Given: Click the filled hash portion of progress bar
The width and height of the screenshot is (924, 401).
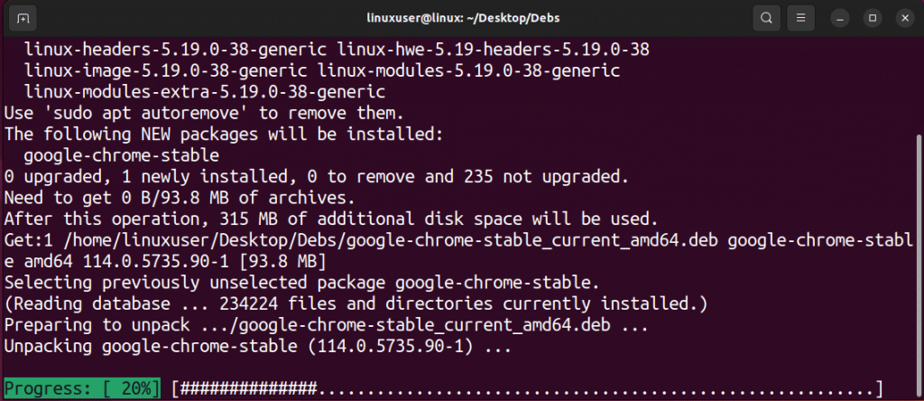Looking at the screenshot, I should tap(249, 388).
